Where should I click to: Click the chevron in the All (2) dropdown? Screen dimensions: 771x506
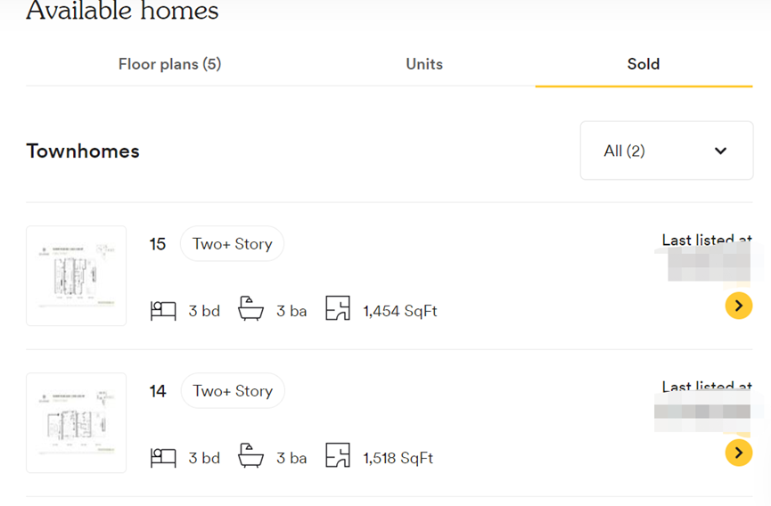pos(720,151)
